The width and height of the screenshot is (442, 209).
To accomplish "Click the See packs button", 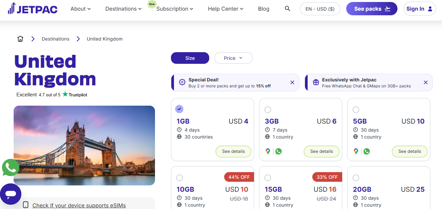I will pos(372,9).
